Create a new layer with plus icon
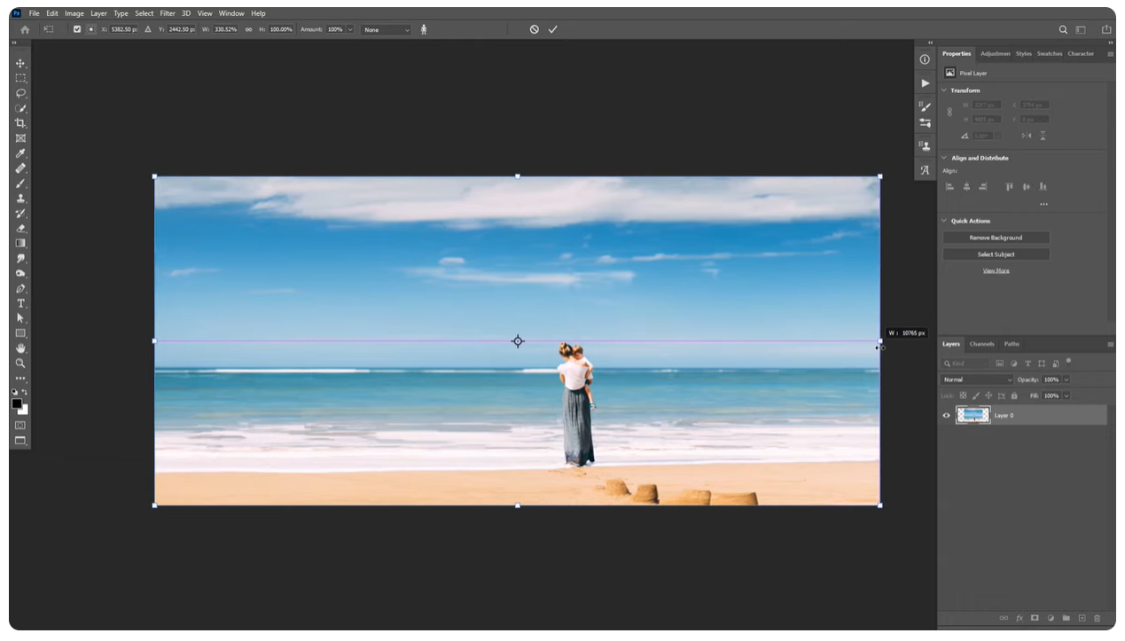The image size is (1125, 641). tap(1082, 618)
